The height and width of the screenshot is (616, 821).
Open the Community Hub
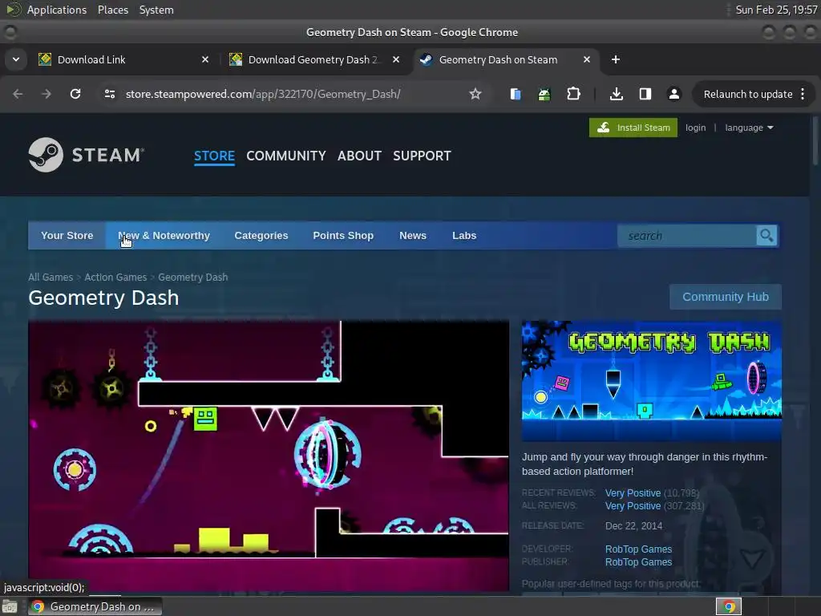pos(726,297)
